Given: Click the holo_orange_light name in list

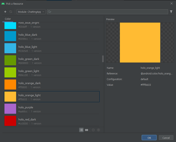Looking at the screenshot, I should tap(29, 95).
